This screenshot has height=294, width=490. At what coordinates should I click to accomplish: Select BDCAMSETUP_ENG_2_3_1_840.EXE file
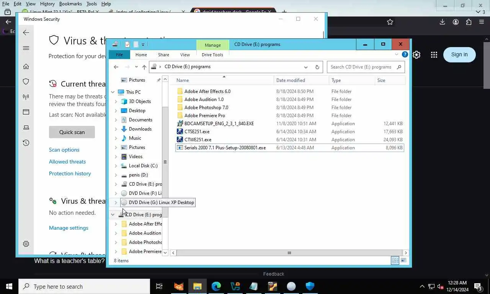[x=289, y=124]
